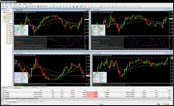Screen dimensions: 174x106
Task: Open the New Chart dropdown arrow
Action: tap(4, 7)
